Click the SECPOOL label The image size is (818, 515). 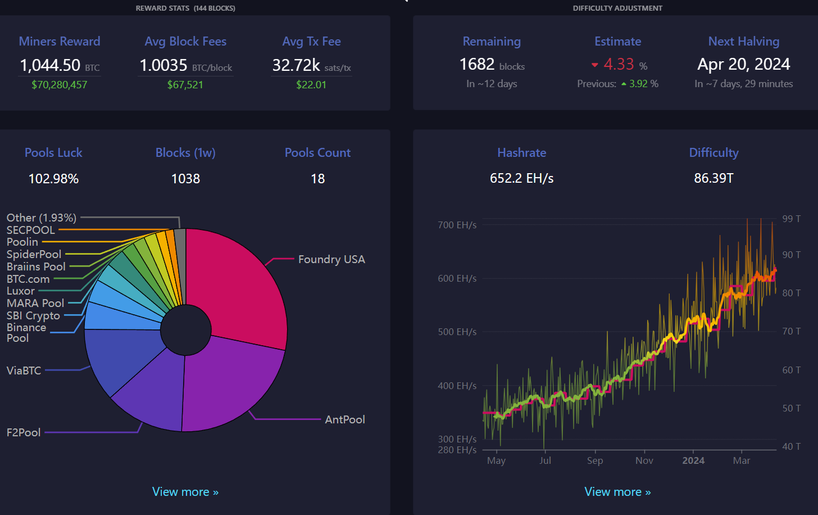[x=31, y=230]
